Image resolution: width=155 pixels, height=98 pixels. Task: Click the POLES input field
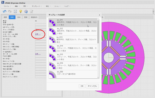[41, 56]
